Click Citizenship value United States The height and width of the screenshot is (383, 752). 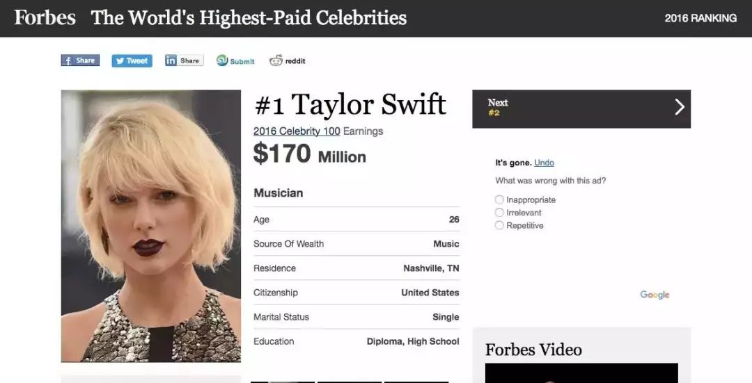click(x=430, y=293)
